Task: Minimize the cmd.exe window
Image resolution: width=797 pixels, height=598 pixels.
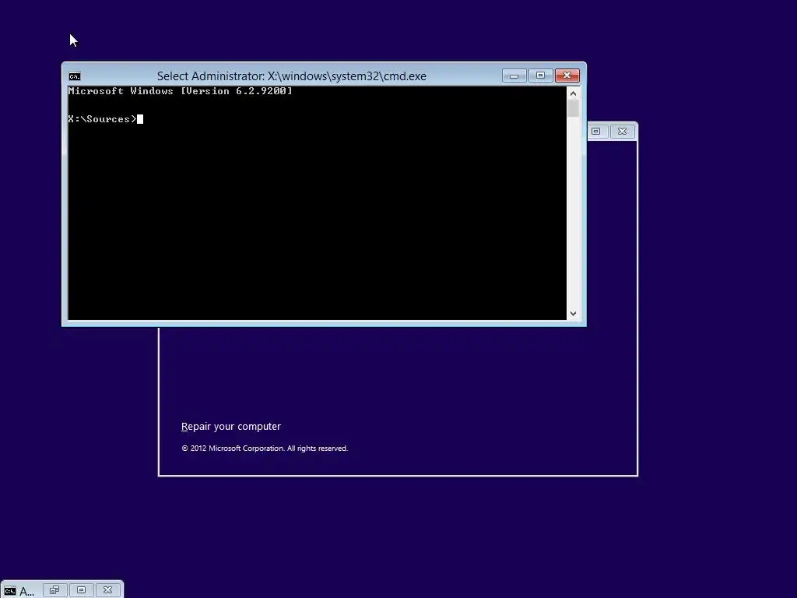Action: [514, 76]
